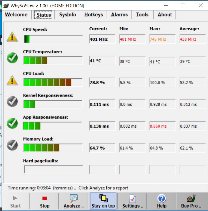The image size is (208, 211).
Task: Click the CPU Load progress bar
Action: 53,82
